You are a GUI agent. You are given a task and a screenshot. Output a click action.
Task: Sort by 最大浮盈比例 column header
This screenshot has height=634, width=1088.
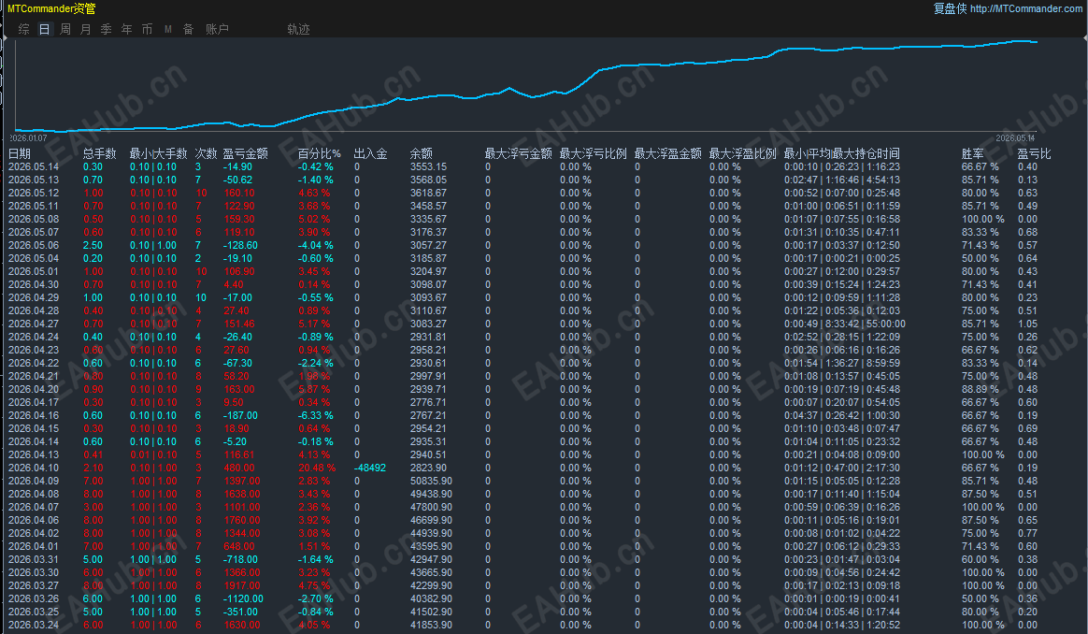[x=742, y=153]
